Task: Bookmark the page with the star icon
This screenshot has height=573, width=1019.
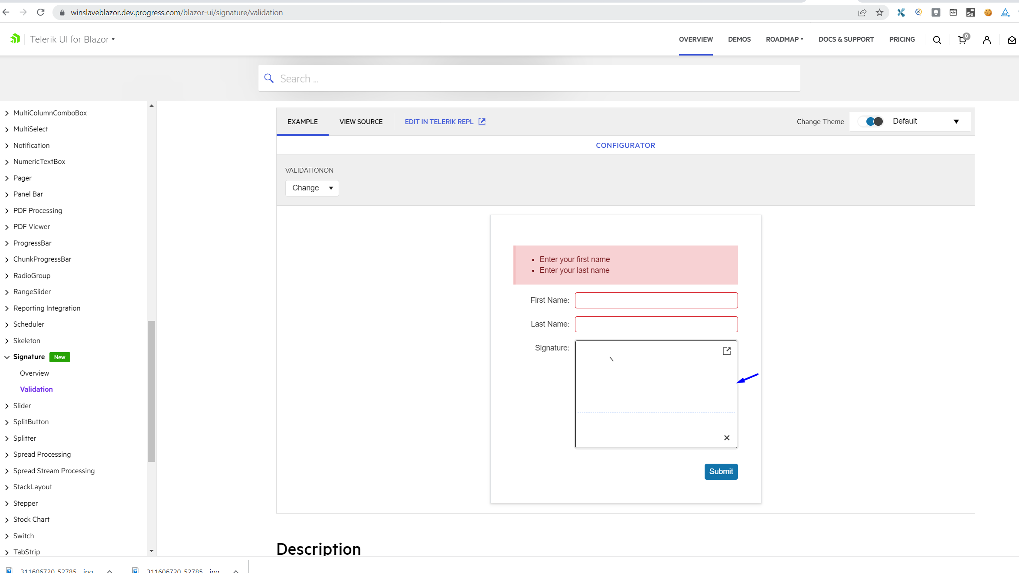Action: [x=880, y=12]
